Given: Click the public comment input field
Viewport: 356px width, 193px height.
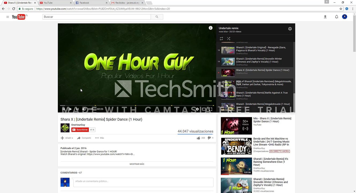Looking at the screenshot, I should 143,182.
